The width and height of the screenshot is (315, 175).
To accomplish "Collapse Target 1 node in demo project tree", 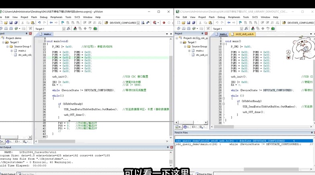I will [x=3, y=42].
